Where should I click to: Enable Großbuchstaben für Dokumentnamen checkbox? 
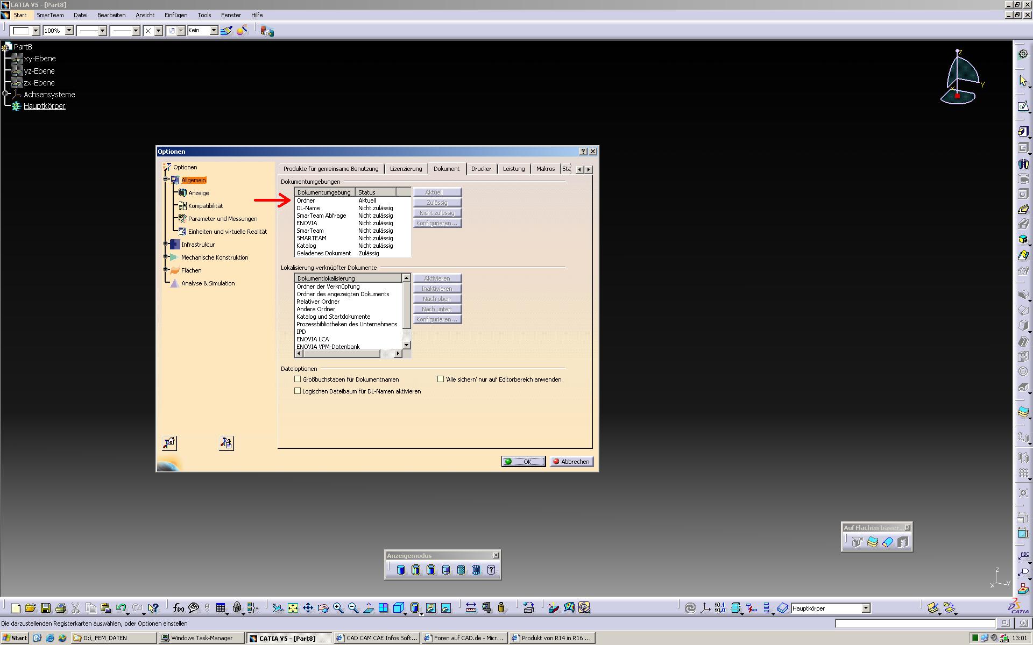[298, 379]
